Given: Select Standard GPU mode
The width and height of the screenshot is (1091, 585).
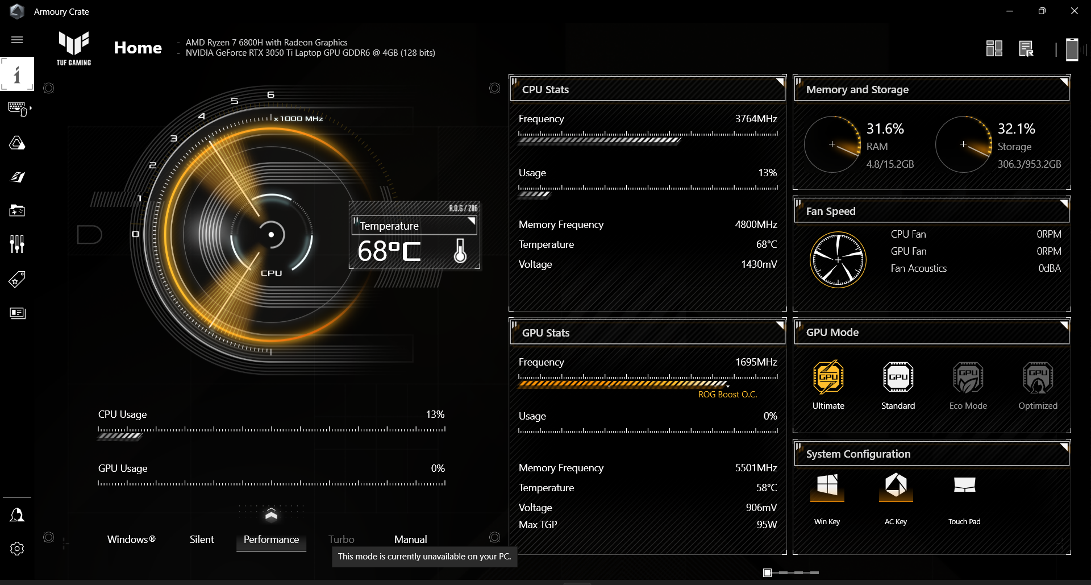Looking at the screenshot, I should (898, 385).
